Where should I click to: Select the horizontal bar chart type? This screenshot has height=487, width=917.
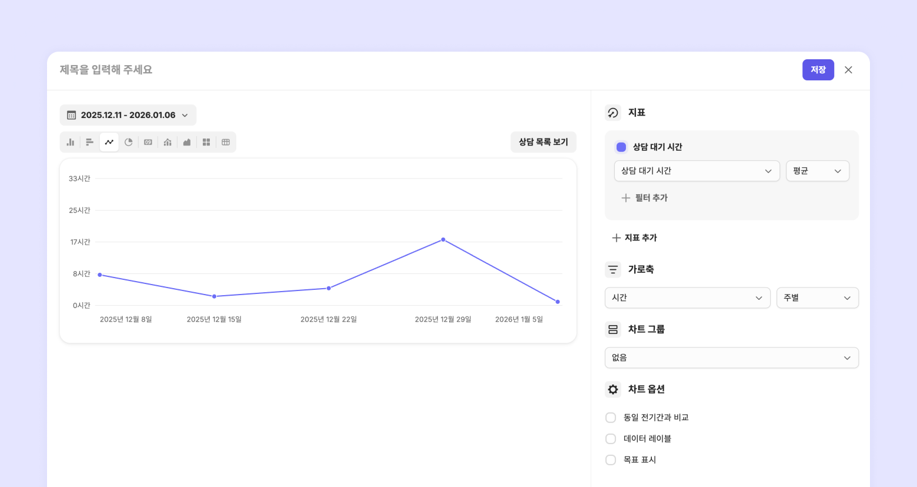[x=90, y=142]
